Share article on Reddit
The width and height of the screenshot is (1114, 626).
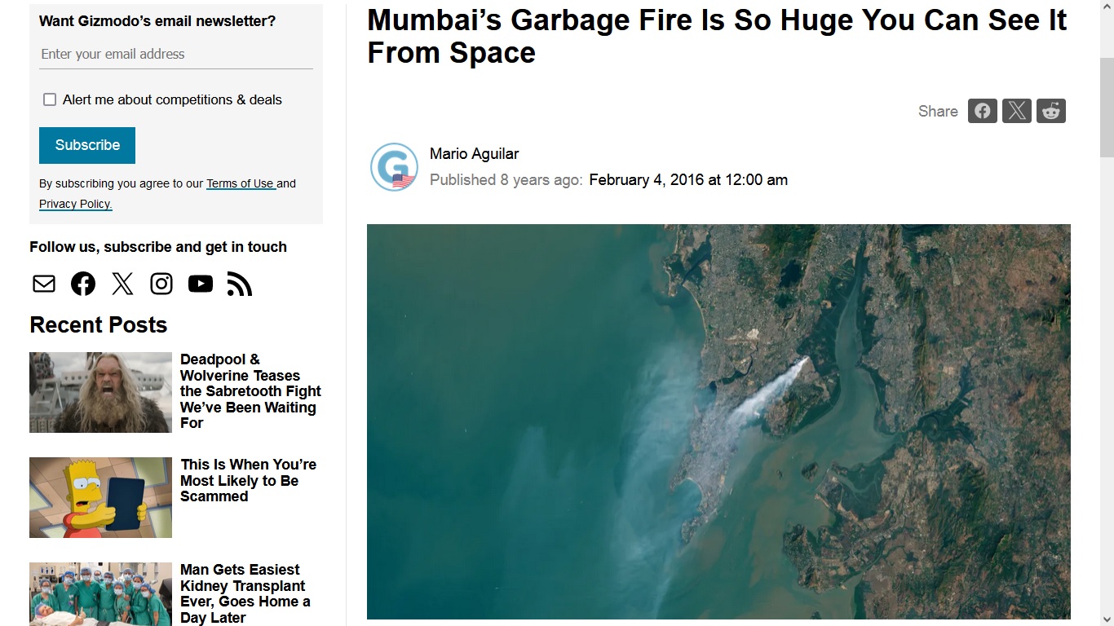click(1051, 111)
